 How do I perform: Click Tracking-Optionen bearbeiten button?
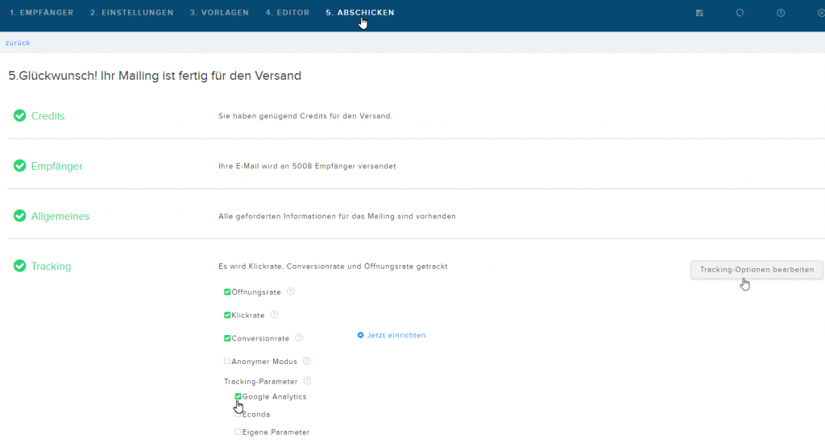pyautogui.click(x=757, y=270)
